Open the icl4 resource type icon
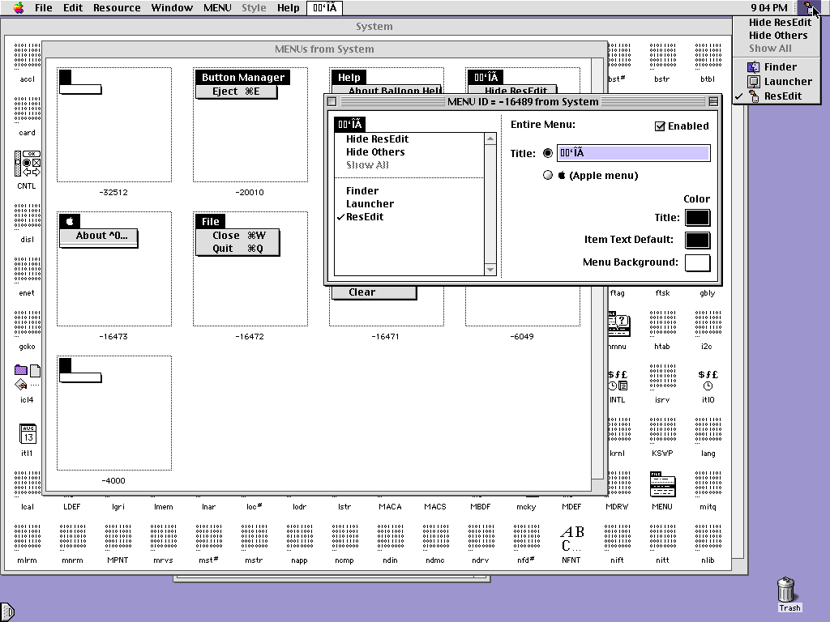 27,377
